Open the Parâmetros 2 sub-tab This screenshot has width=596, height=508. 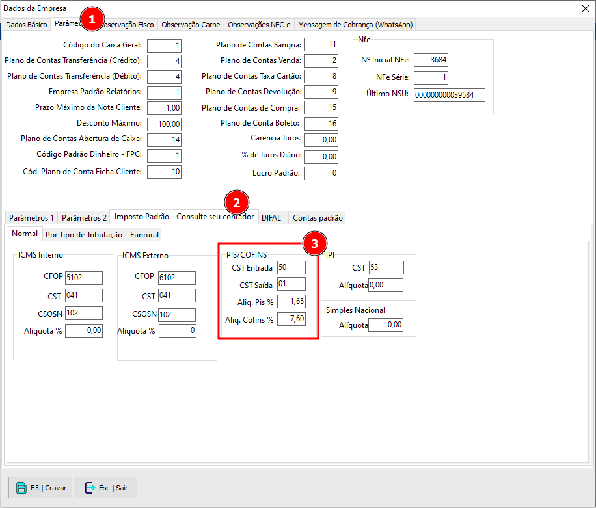coord(84,218)
